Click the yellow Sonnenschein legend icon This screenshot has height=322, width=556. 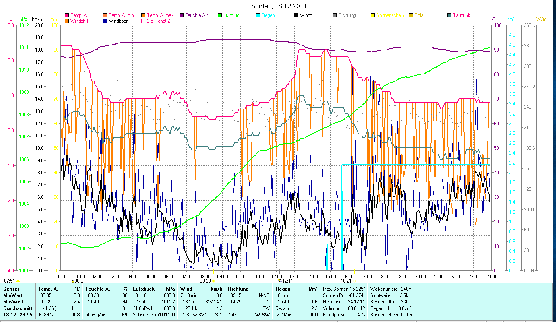pos(373,15)
